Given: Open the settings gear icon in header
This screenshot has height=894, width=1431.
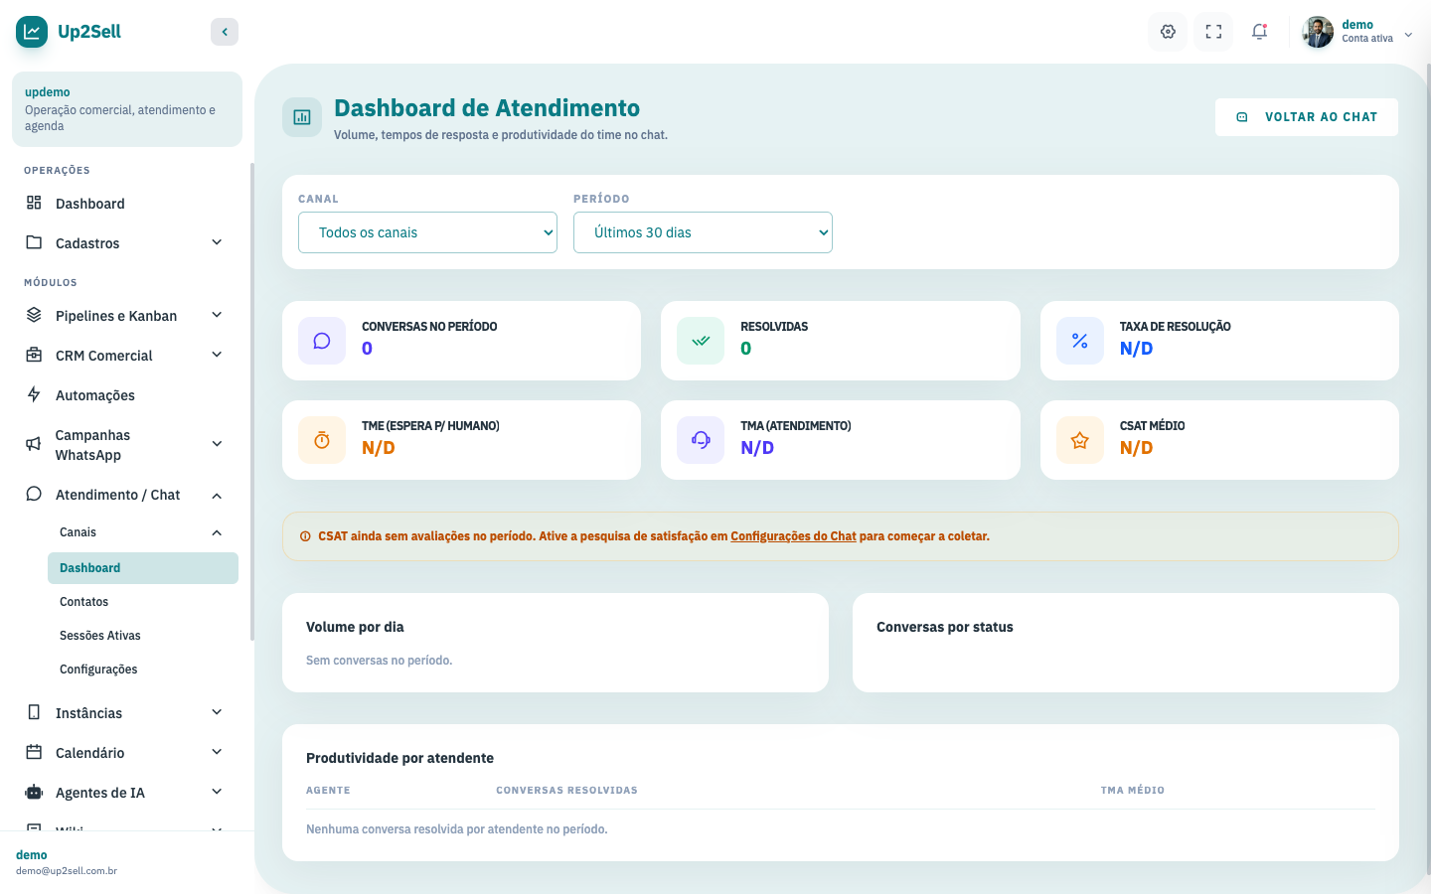Looking at the screenshot, I should [x=1168, y=32].
